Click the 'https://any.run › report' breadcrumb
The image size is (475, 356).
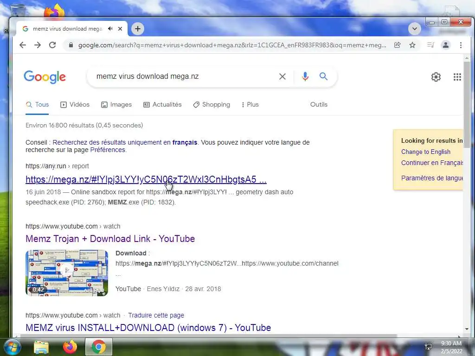tap(57, 166)
